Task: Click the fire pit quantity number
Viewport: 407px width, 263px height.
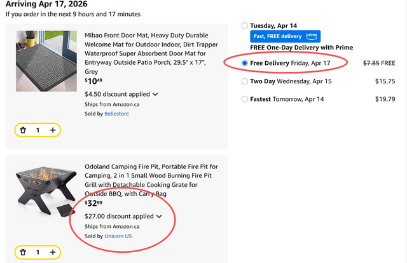Action: click(x=38, y=252)
